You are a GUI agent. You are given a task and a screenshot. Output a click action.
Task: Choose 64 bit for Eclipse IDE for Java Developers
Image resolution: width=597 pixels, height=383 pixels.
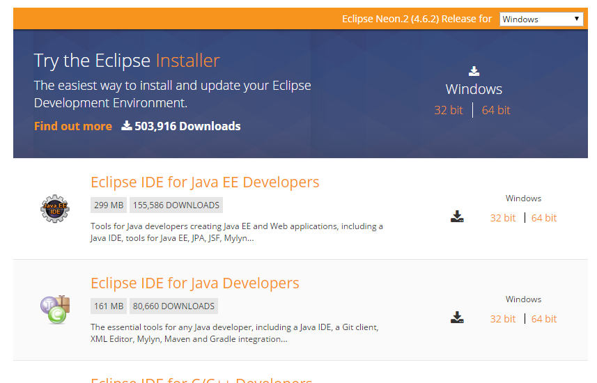[x=543, y=319]
